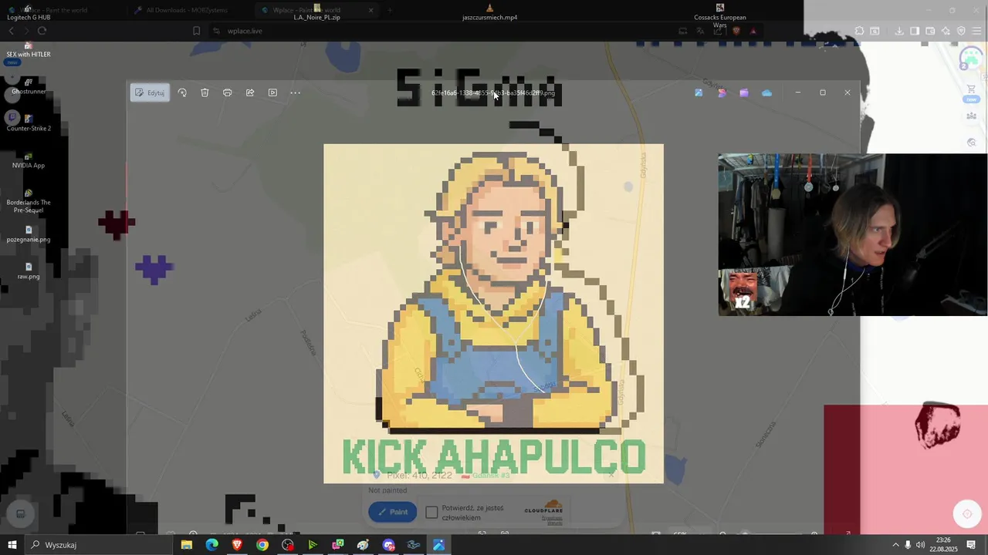Expand the hidden tray icons chevron

point(895,545)
